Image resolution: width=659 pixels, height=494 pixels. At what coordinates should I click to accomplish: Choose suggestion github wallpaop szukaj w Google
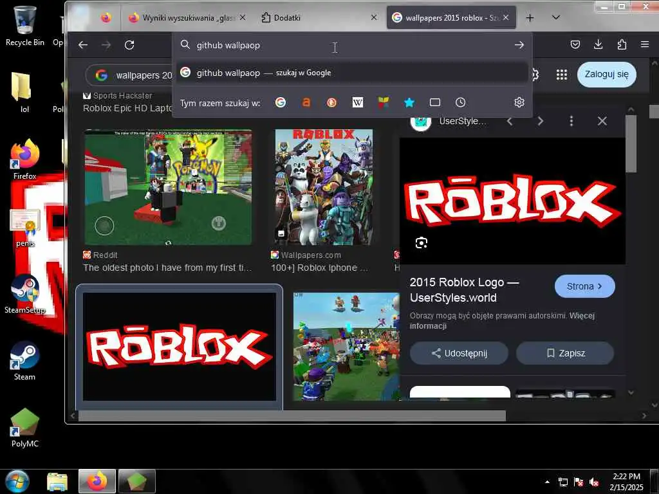coord(352,73)
